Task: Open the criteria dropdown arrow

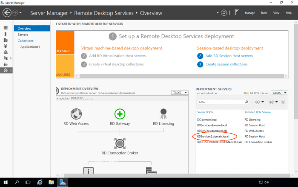Action: tap(263, 102)
